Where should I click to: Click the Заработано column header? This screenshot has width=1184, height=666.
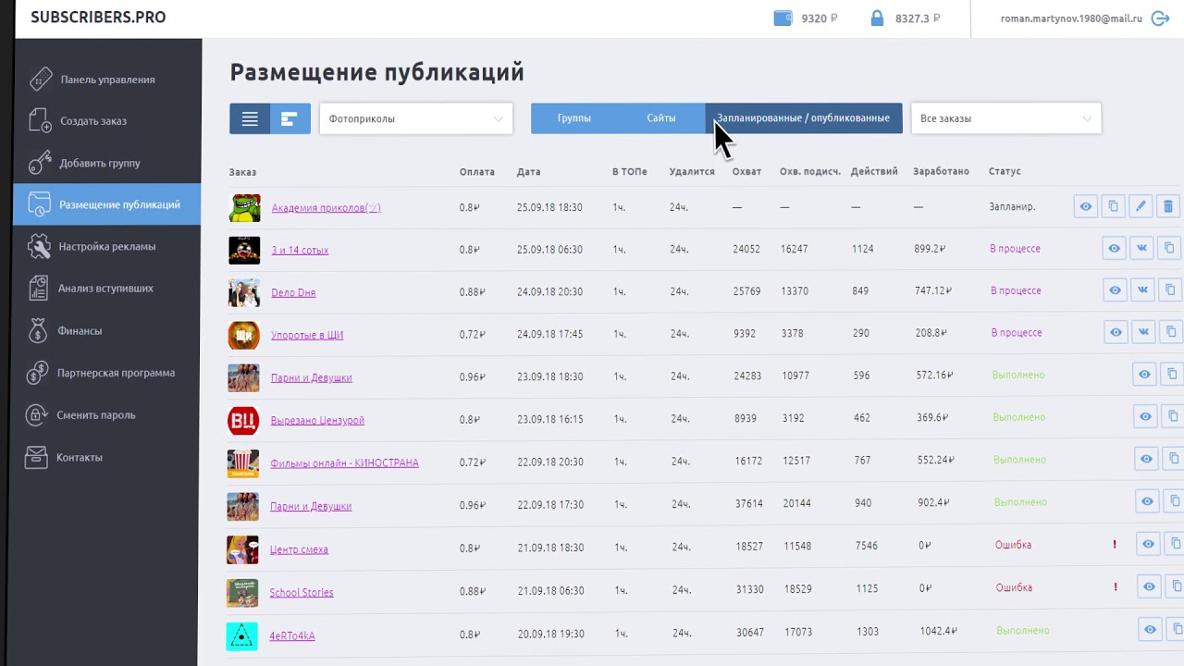pos(941,171)
